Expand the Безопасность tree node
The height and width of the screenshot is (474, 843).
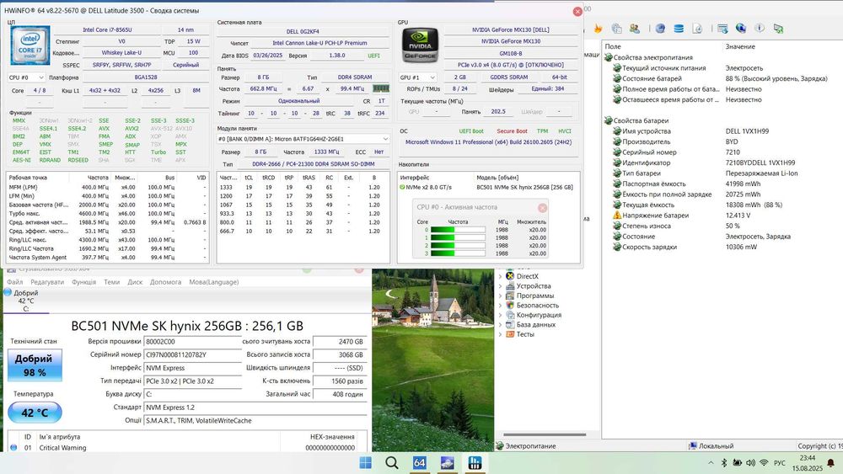tap(501, 306)
